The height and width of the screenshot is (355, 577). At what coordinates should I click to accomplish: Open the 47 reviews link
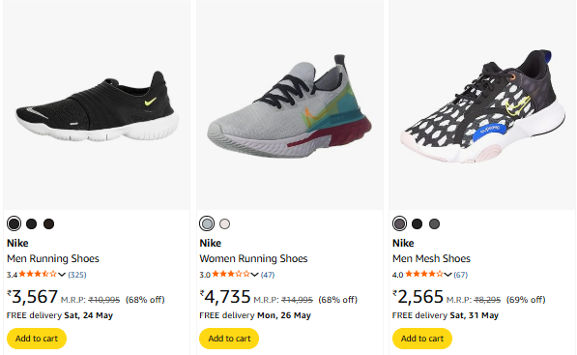tap(268, 275)
